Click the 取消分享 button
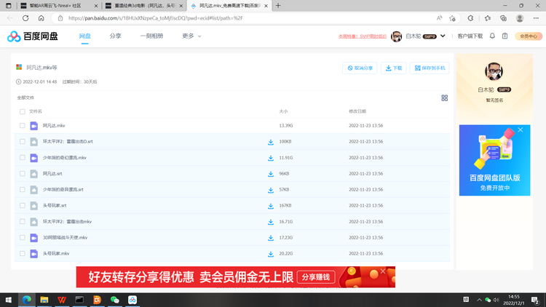The height and width of the screenshot is (307, 546). pyautogui.click(x=360, y=68)
